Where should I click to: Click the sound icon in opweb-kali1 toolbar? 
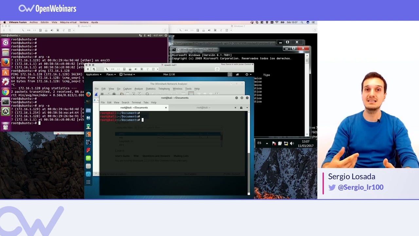point(136,69)
